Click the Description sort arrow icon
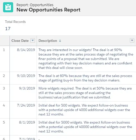The height and width of the screenshot is (140, 136). (x=60, y=41)
